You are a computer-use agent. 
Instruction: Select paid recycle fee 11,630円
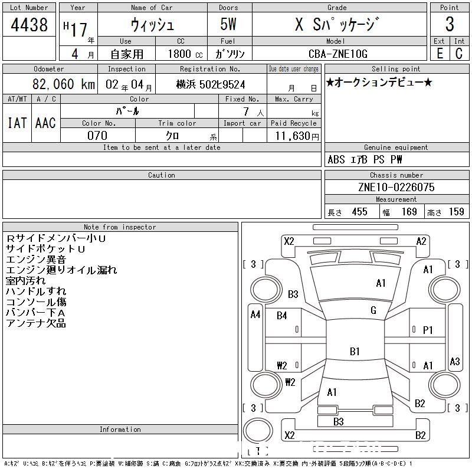pyautogui.click(x=297, y=136)
